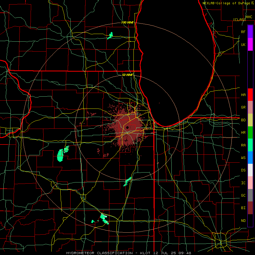Pick the HR green legend swatch
Viewport: 255px width, 255px height.
point(250,133)
